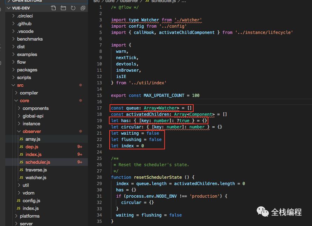This screenshot has height=226, width=312.
Task: Select scheduler.js in the explorer
Action: (x=38, y=162)
